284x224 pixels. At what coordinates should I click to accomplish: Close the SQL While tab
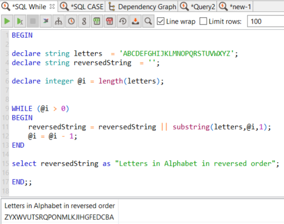(x=52, y=7)
